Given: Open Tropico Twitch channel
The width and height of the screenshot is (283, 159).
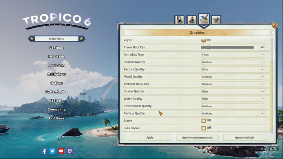Looking at the screenshot, I should click(x=70, y=151).
